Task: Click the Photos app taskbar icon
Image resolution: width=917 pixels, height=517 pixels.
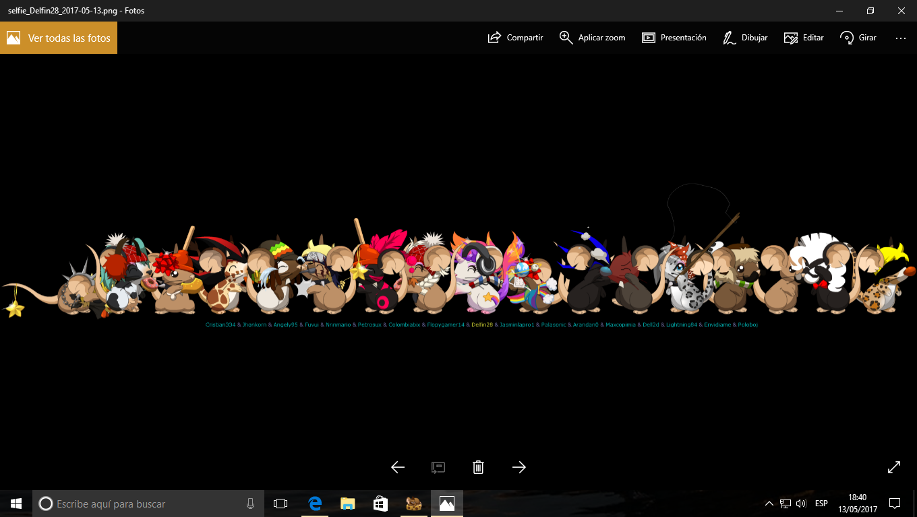Action: [446, 504]
